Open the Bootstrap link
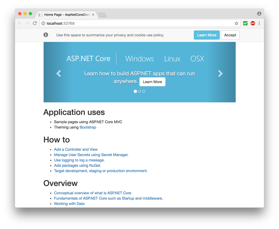 pyautogui.click(x=88, y=127)
